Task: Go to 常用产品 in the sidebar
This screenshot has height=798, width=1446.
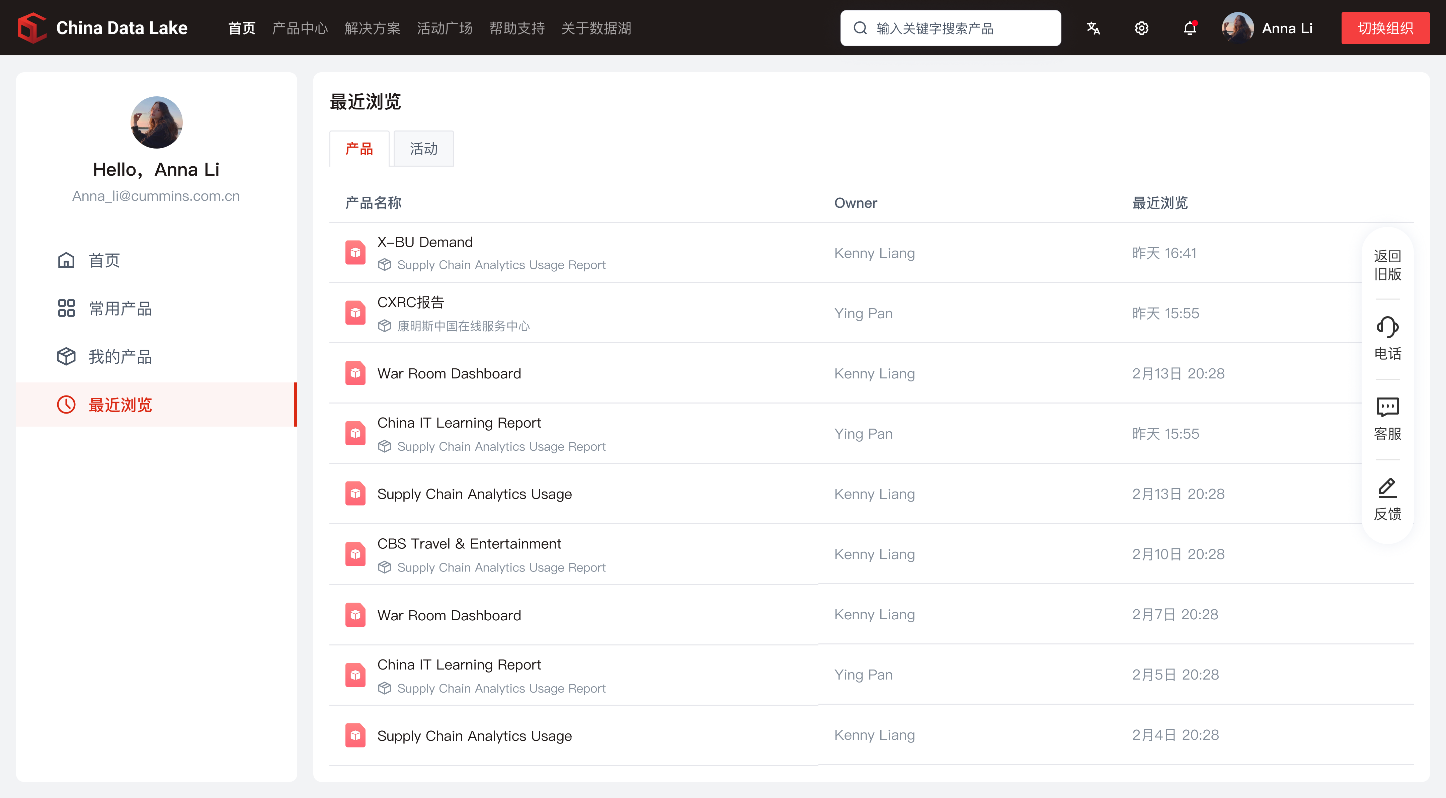Action: pos(120,308)
